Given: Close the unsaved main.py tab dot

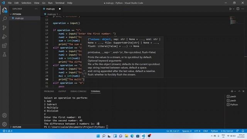Looking at the screenshot, I should pyautogui.click(x=60, y=9).
